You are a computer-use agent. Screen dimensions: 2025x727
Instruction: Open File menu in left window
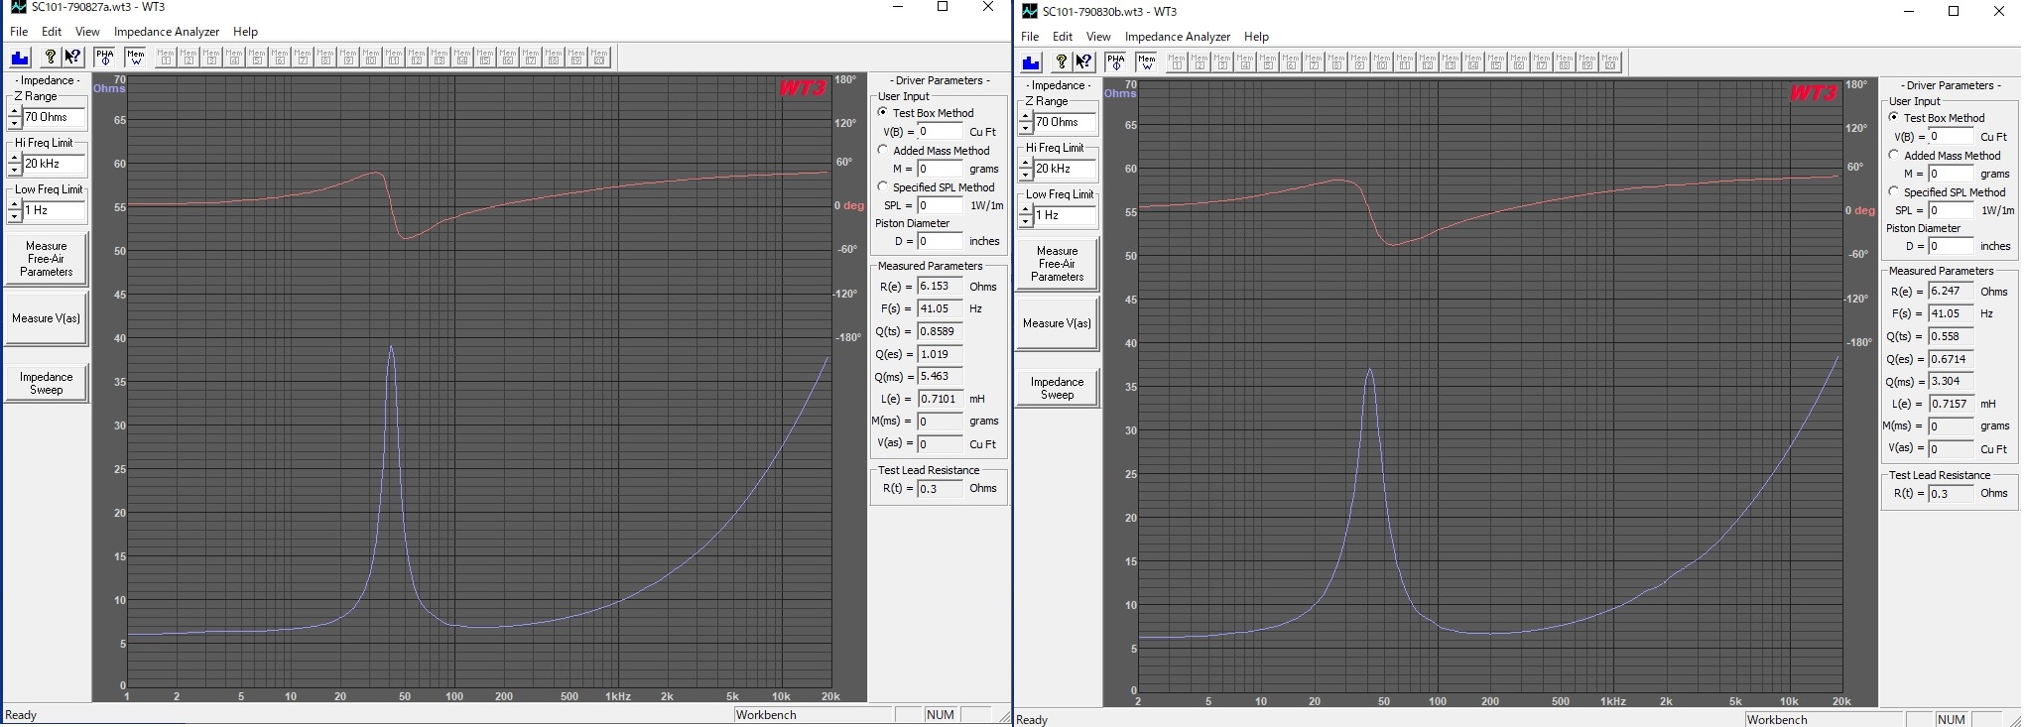(x=19, y=32)
